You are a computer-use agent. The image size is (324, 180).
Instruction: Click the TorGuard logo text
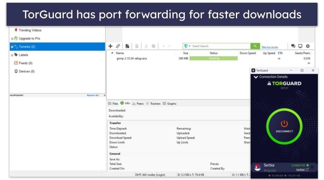[284, 83]
